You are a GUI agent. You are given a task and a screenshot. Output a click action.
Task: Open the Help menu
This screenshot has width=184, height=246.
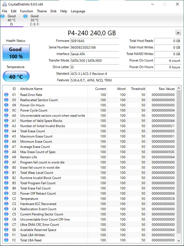point(64,11)
